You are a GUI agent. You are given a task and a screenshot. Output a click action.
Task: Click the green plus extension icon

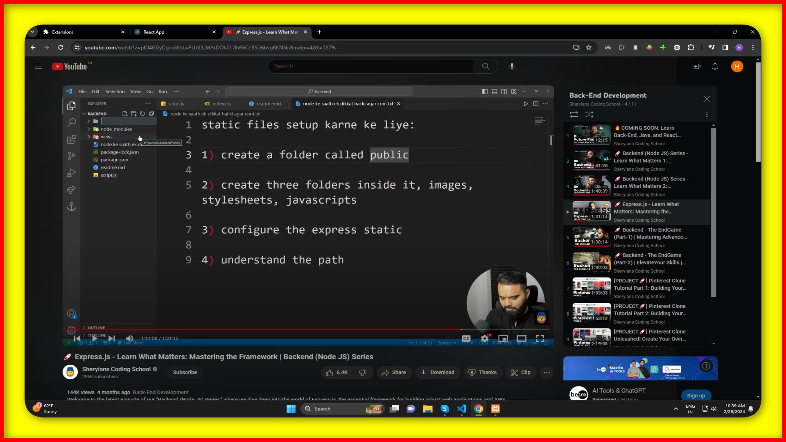(663, 47)
